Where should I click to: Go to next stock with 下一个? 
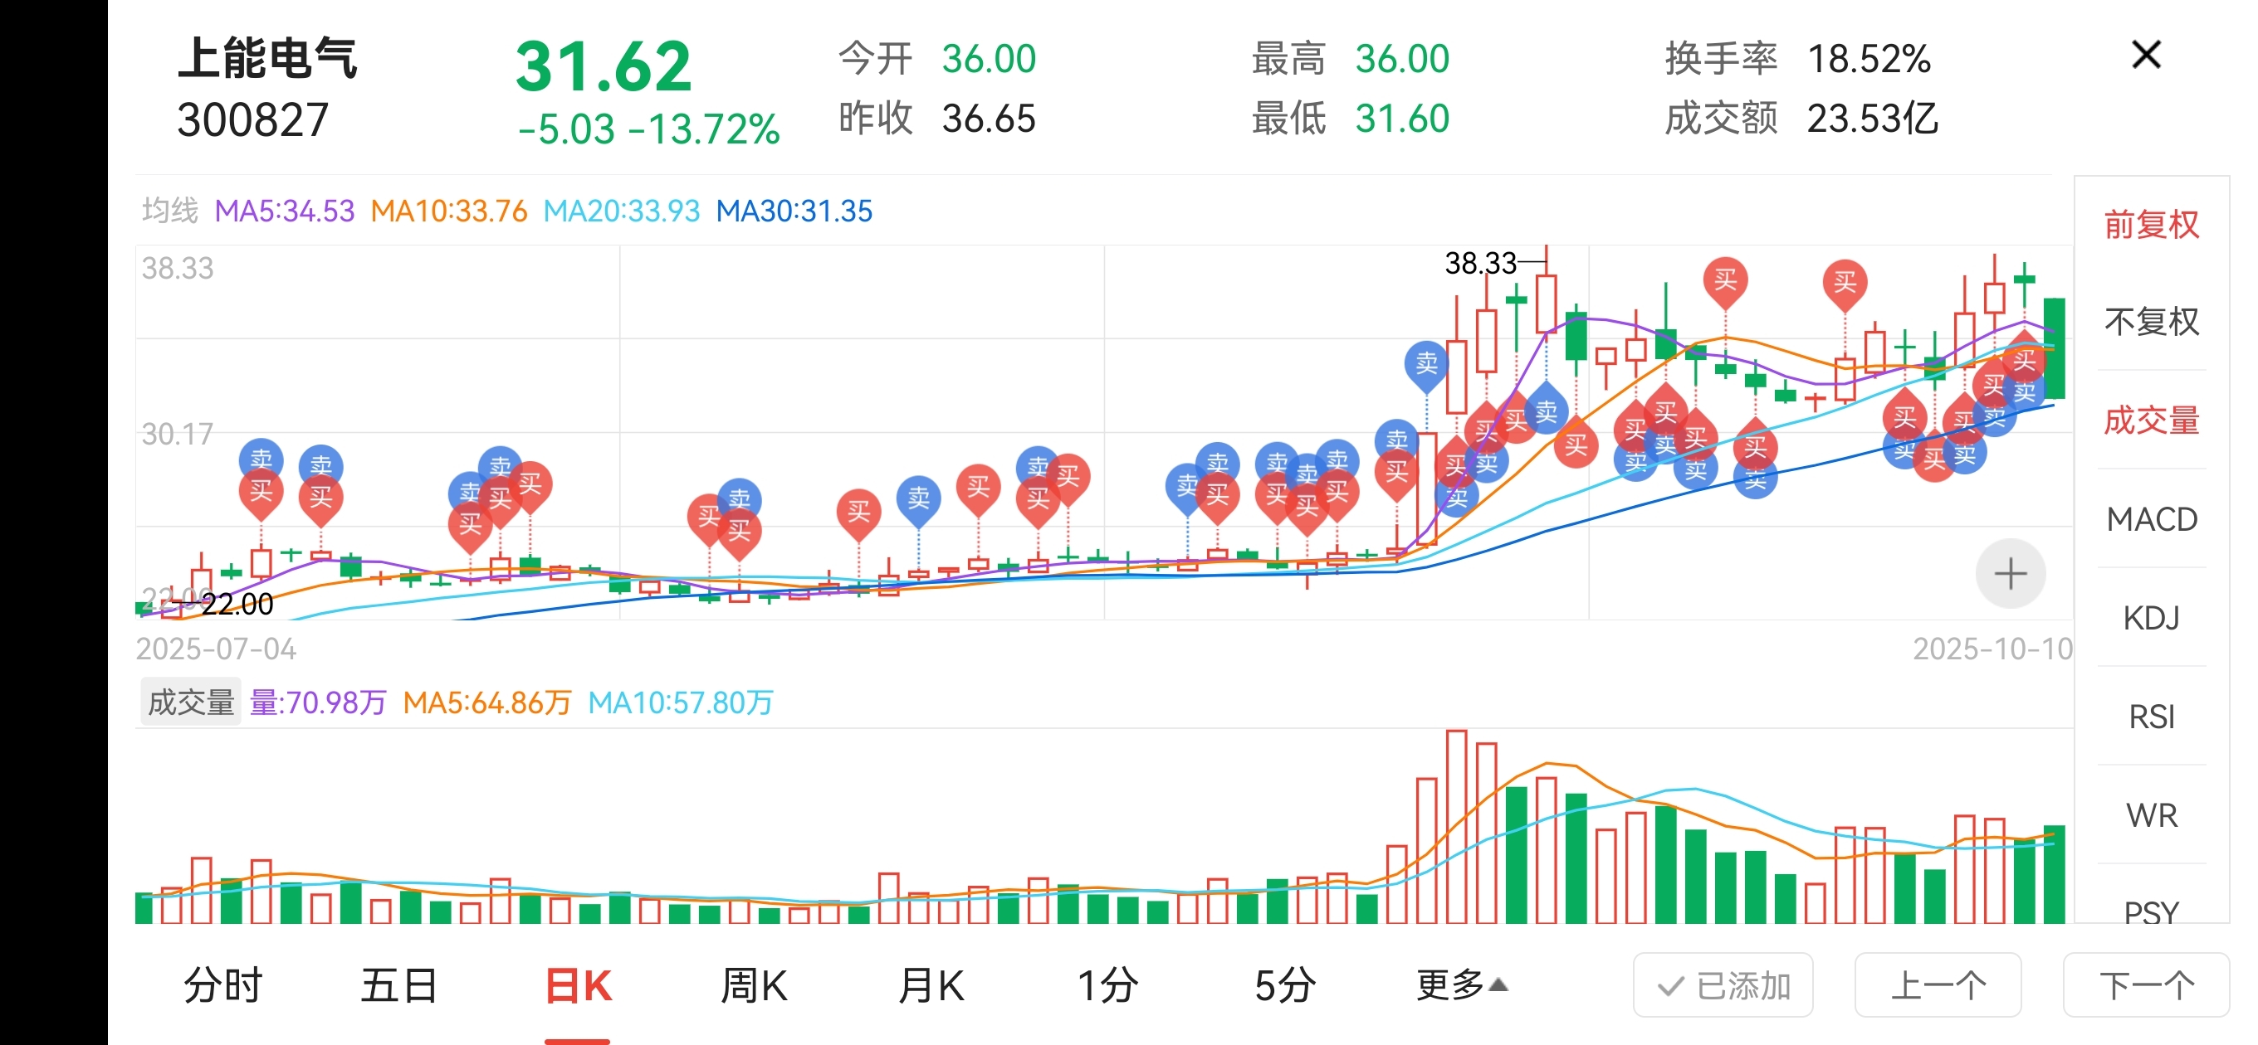tap(2146, 985)
